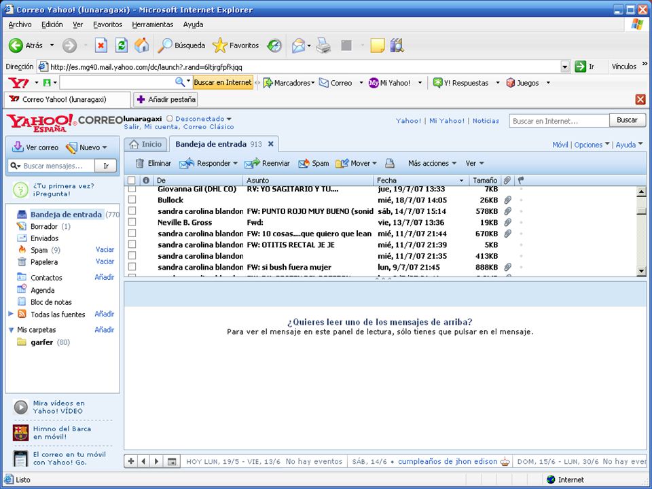The width and height of the screenshot is (652, 489).
Task: Open the Nuevo dropdown
Action: point(105,147)
